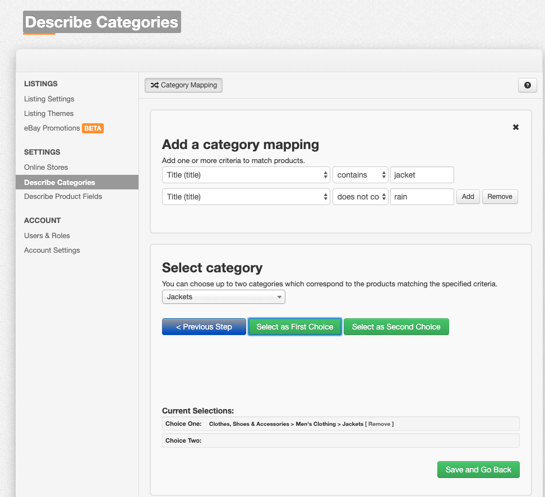Open second Title (title) field dropdown
Viewport: 545px width, 497px height.
coord(246,197)
